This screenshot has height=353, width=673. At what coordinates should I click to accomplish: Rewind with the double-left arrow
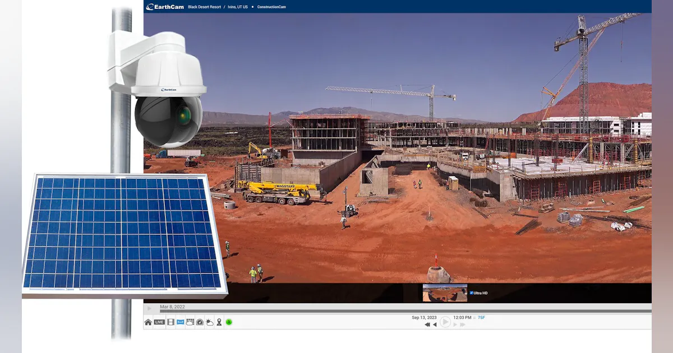click(x=427, y=325)
